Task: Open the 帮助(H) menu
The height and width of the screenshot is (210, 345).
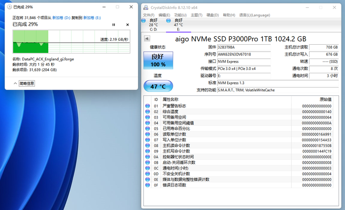Action: pyautogui.click(x=229, y=15)
